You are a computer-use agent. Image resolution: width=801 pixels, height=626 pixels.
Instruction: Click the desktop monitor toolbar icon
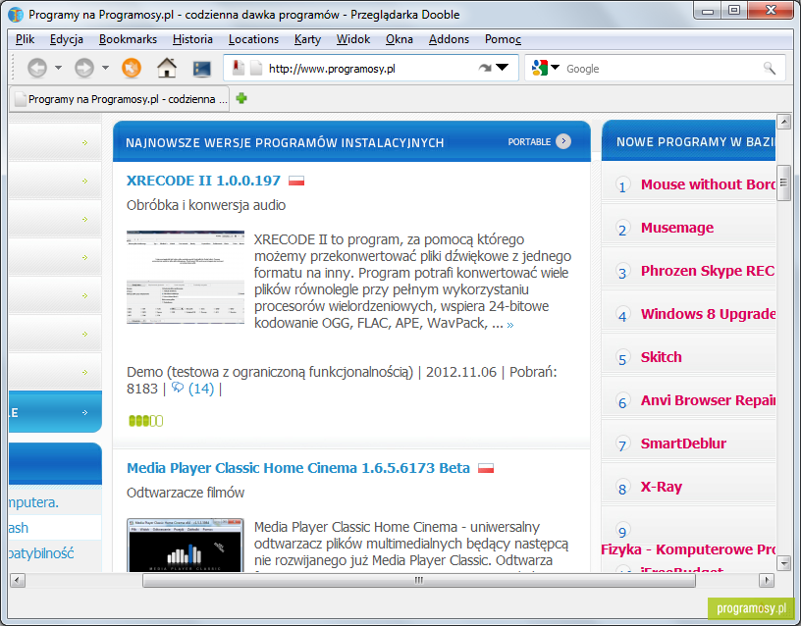202,69
